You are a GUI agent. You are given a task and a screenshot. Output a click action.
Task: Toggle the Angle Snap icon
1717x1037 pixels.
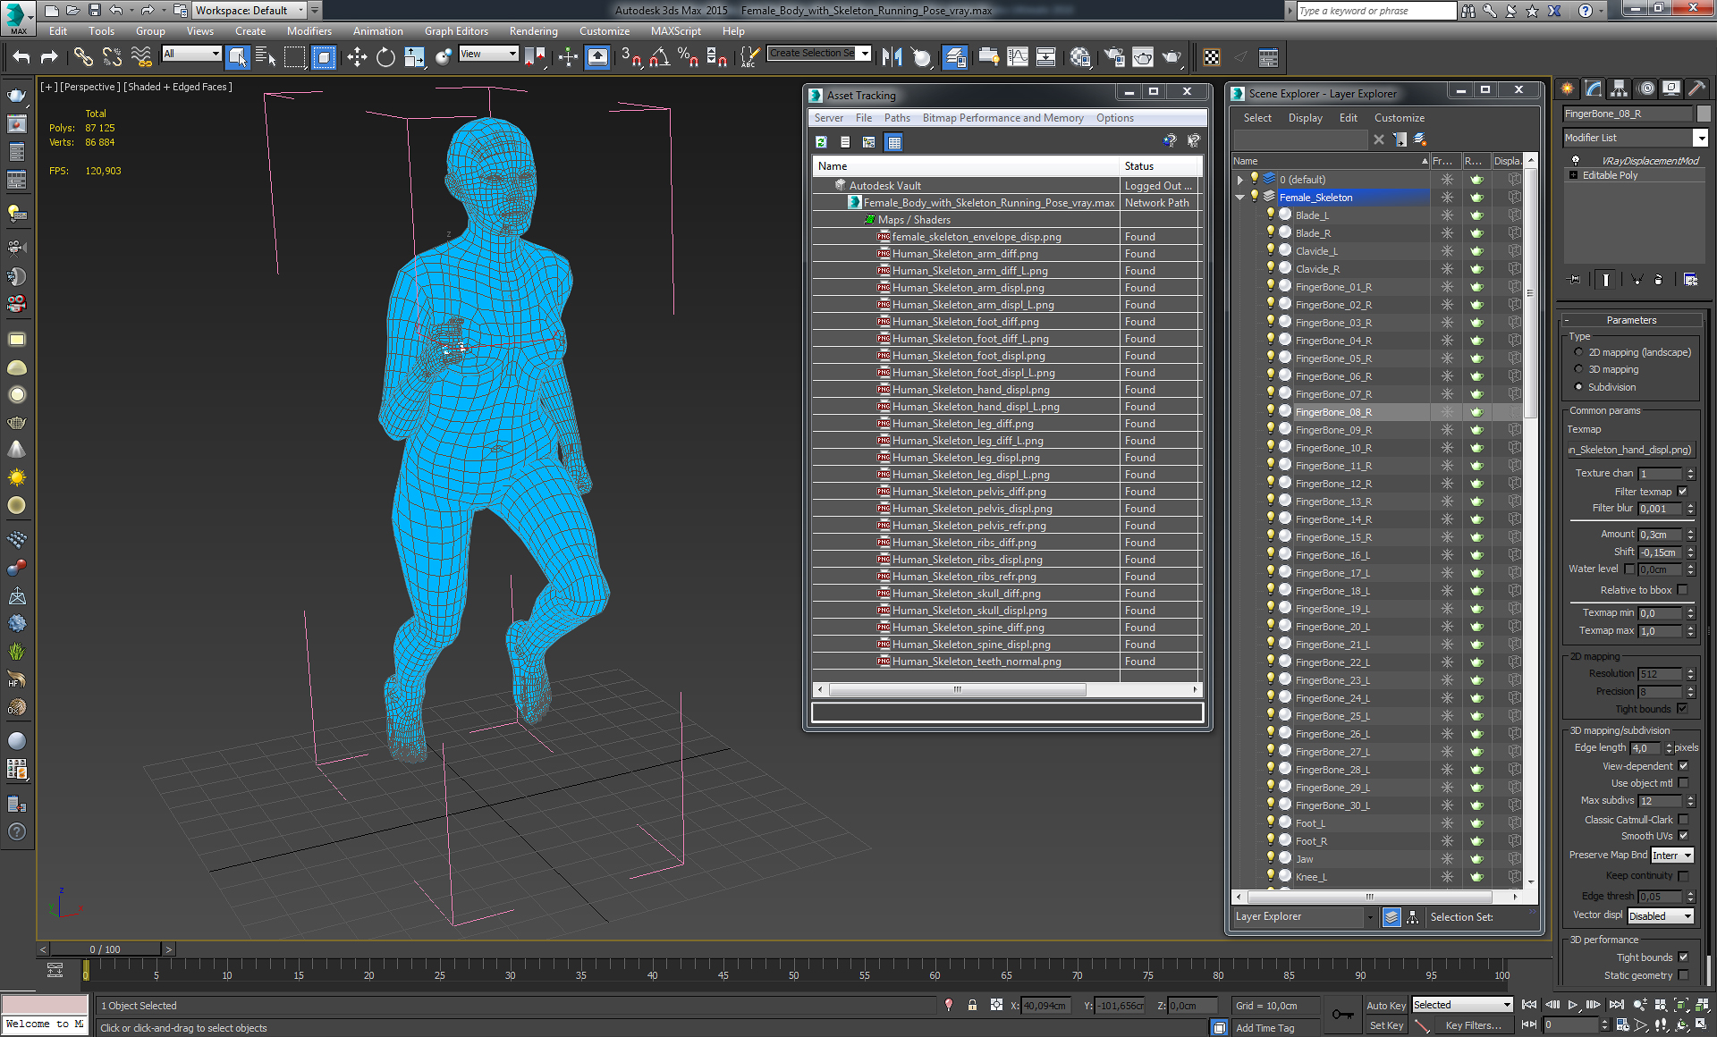[x=659, y=58]
